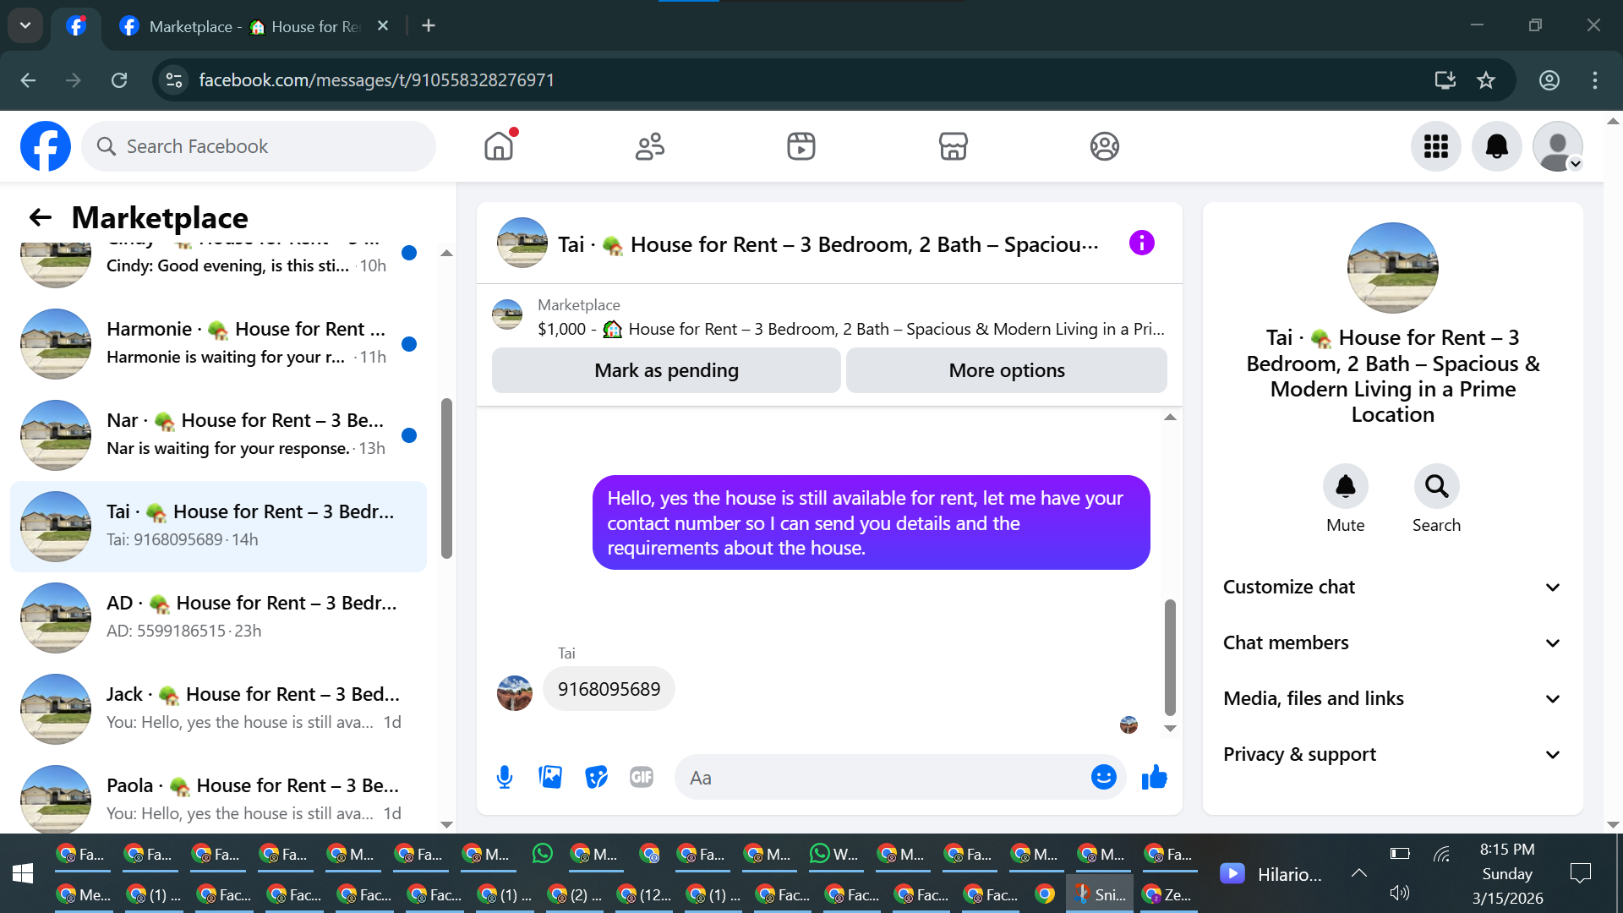Click chat scroll down arrow

pyautogui.click(x=1170, y=728)
